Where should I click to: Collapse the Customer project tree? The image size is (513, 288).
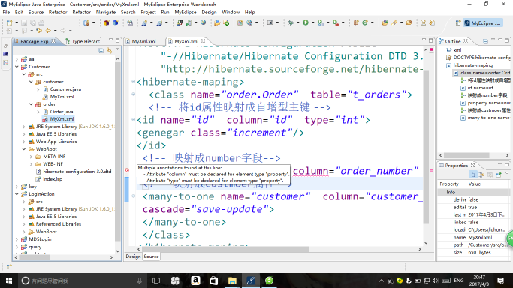coord(17,67)
